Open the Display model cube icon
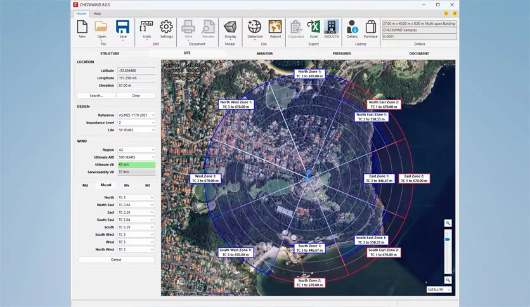Viewport: 530px width, 307px height. (230, 29)
